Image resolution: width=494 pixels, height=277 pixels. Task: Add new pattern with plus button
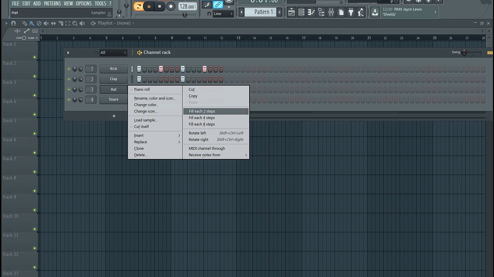pyautogui.click(x=280, y=12)
